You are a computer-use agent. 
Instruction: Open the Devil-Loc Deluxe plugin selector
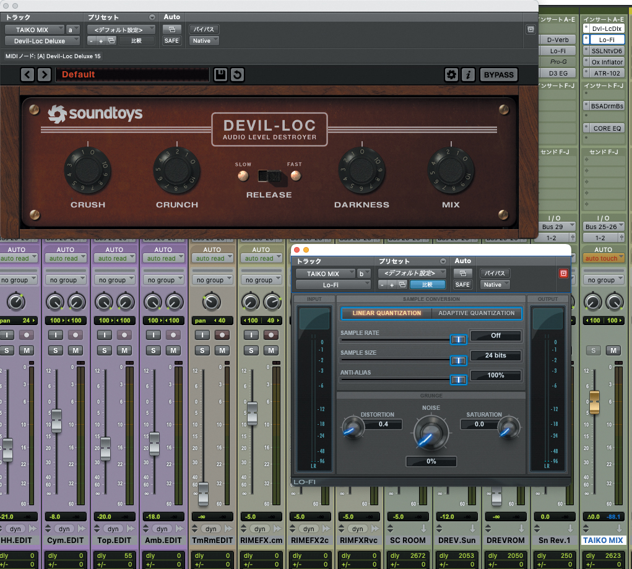pos(42,41)
